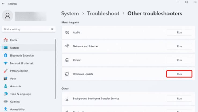Open Time & language settings
The height and width of the screenshot is (112, 198).
pyautogui.click(x=28, y=94)
